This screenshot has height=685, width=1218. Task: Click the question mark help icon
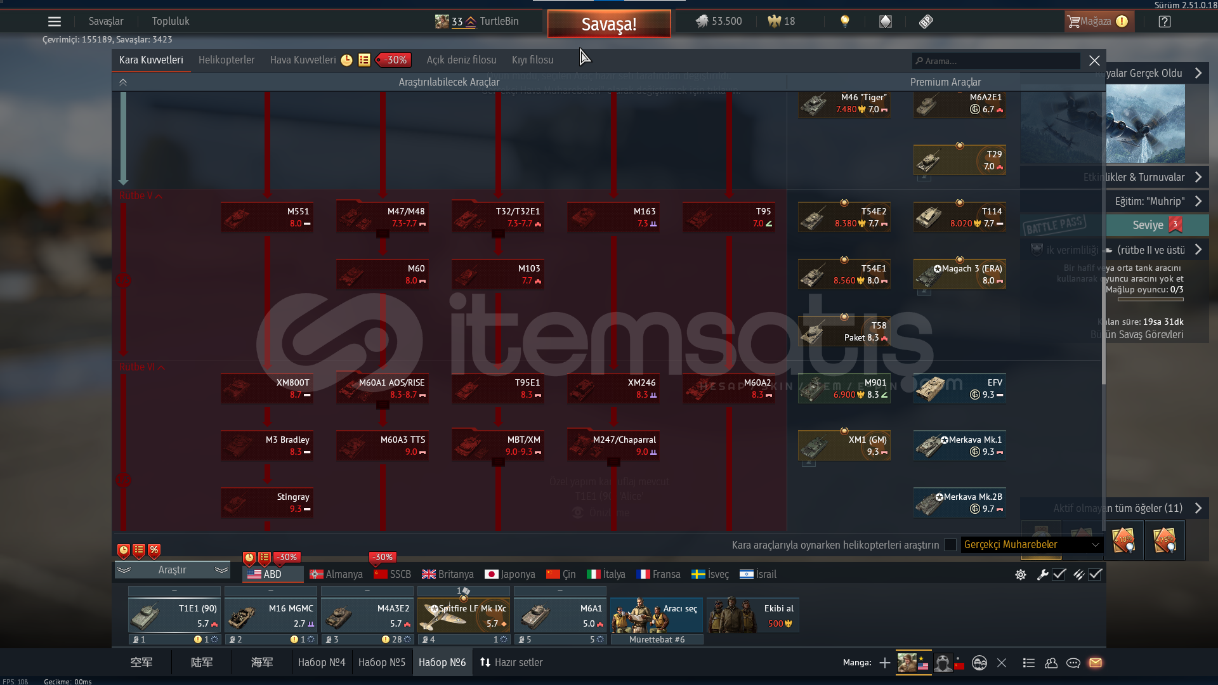click(1165, 22)
